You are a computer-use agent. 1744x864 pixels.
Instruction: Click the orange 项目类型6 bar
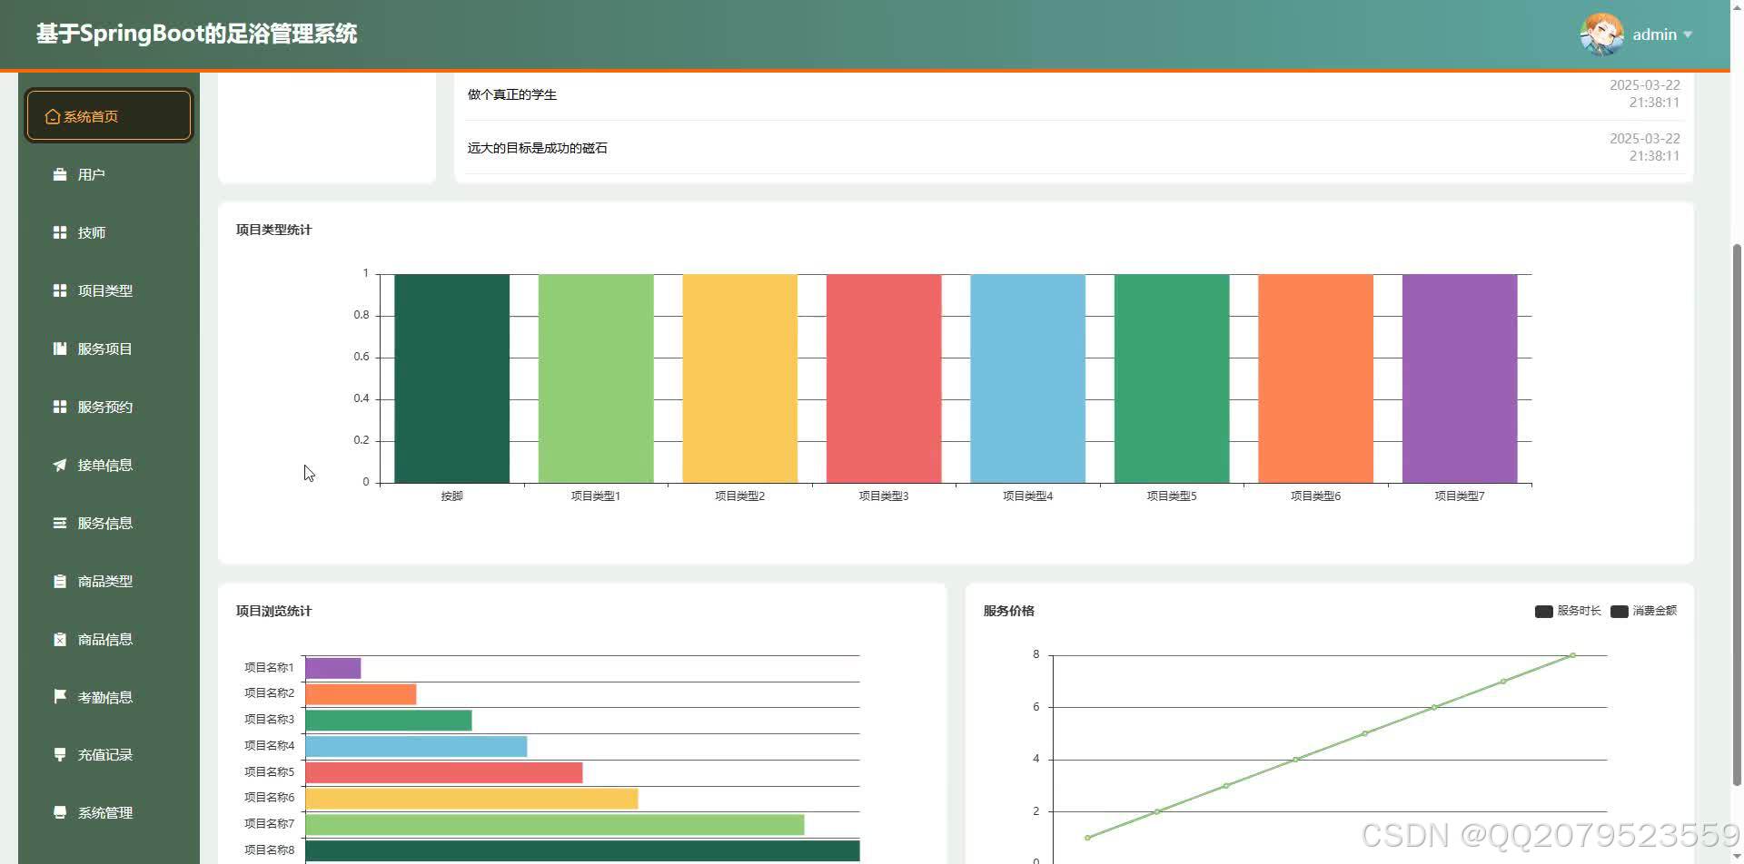click(x=1315, y=378)
